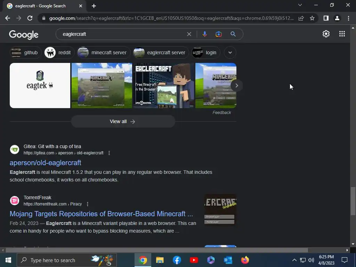Click the horizontal scrollbar thumb
The width and height of the screenshot is (356, 267).
click(157, 250)
